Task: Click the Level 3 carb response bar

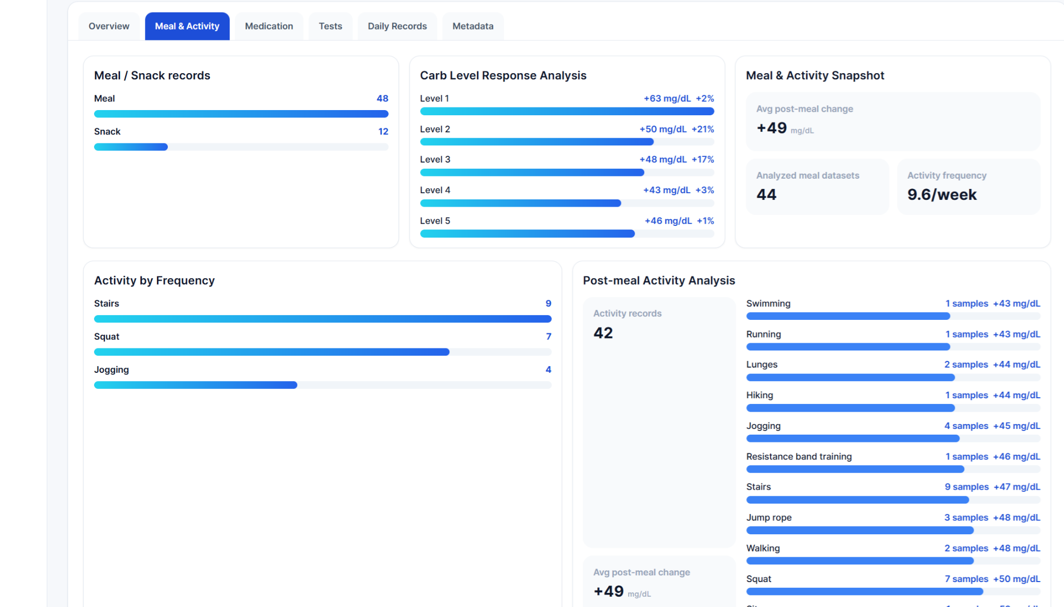Action: tap(567, 172)
